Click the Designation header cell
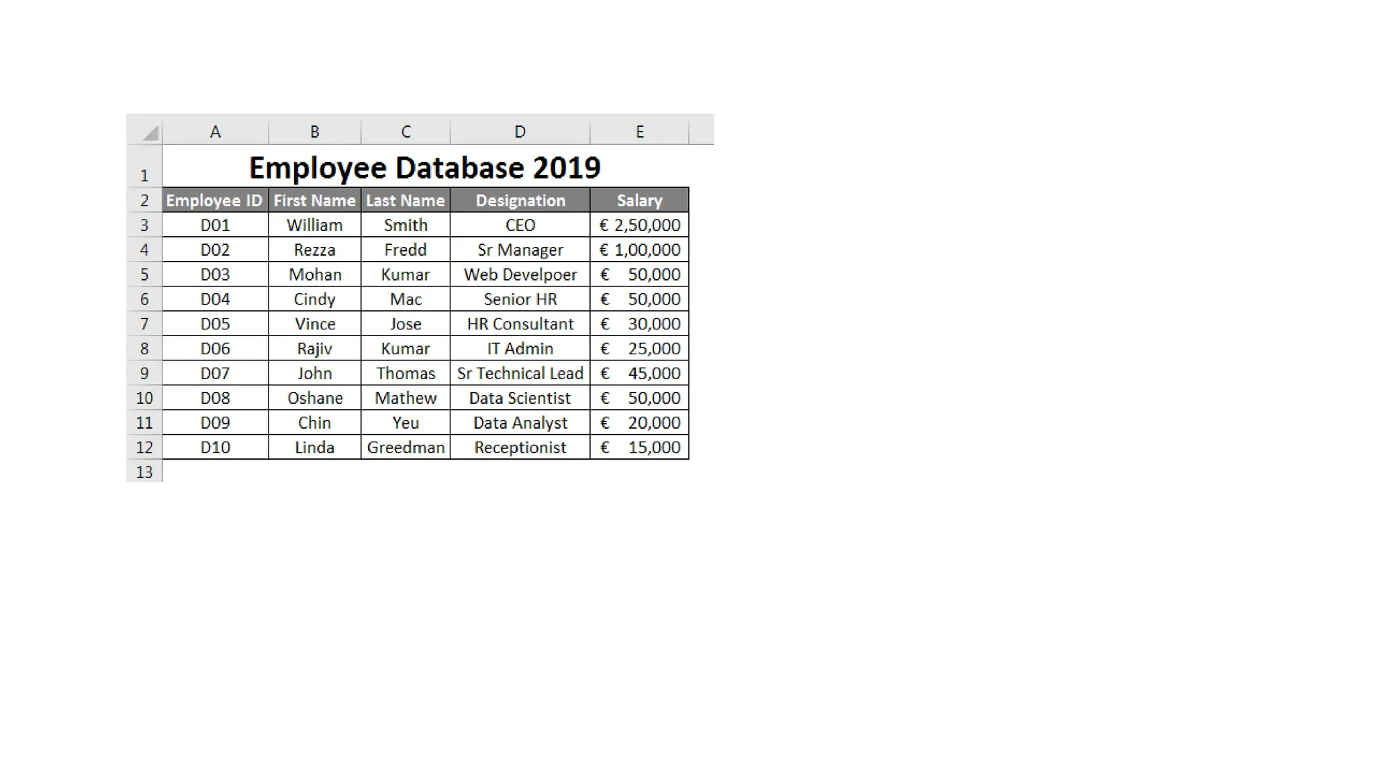Screen dimensions: 1375x773 click(x=520, y=200)
